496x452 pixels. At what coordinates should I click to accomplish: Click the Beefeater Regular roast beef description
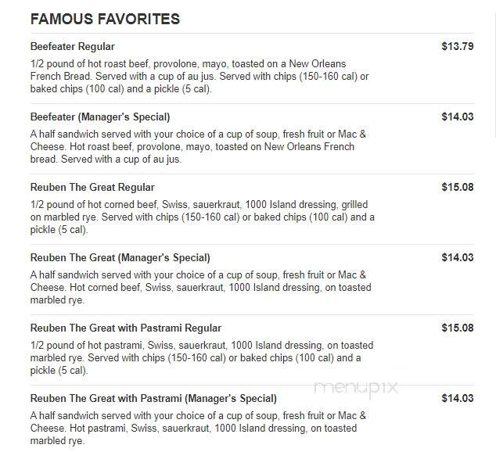tap(199, 76)
